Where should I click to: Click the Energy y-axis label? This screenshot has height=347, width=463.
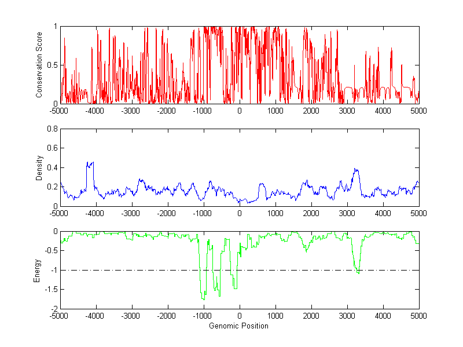pyautogui.click(x=38, y=270)
